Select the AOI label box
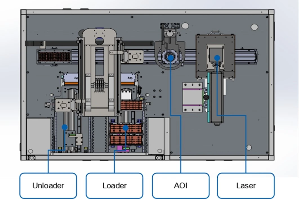This screenshot has height=199, width=299. point(180,186)
